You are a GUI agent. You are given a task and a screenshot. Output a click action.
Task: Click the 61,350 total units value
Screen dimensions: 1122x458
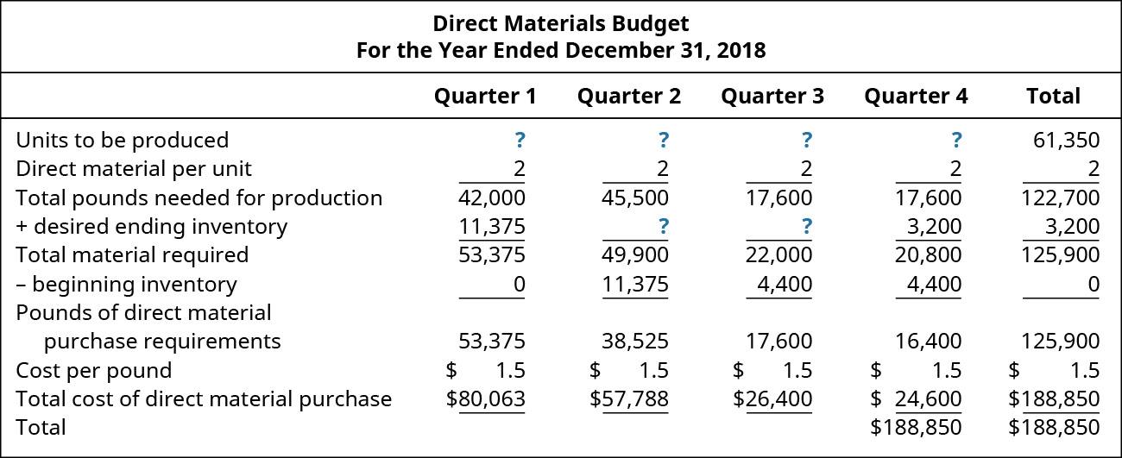1066,140
